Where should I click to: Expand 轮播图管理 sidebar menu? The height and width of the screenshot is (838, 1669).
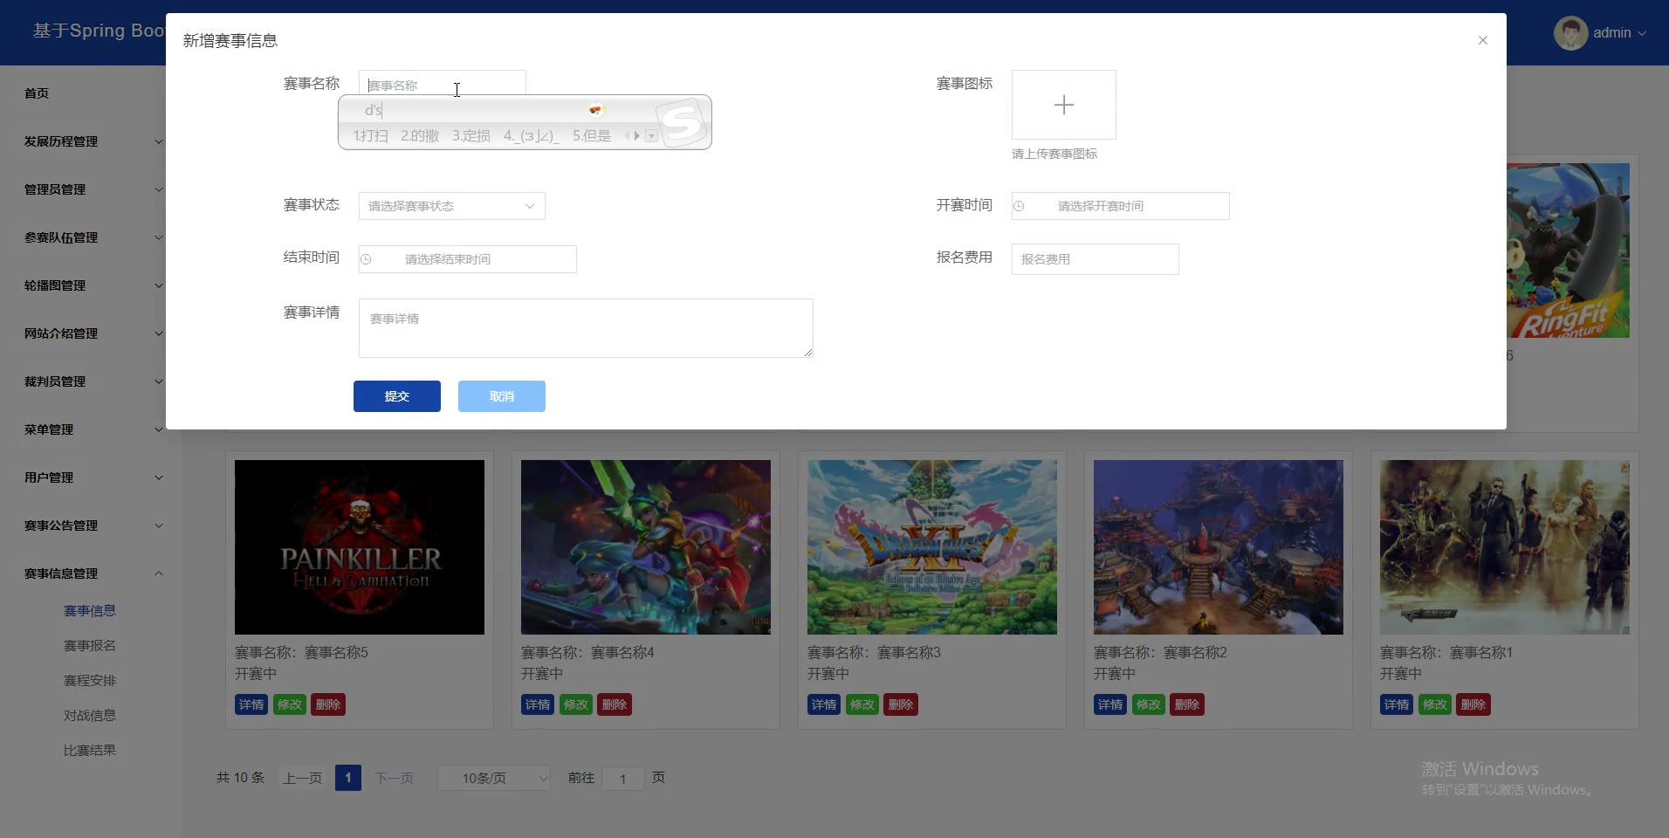pos(92,285)
